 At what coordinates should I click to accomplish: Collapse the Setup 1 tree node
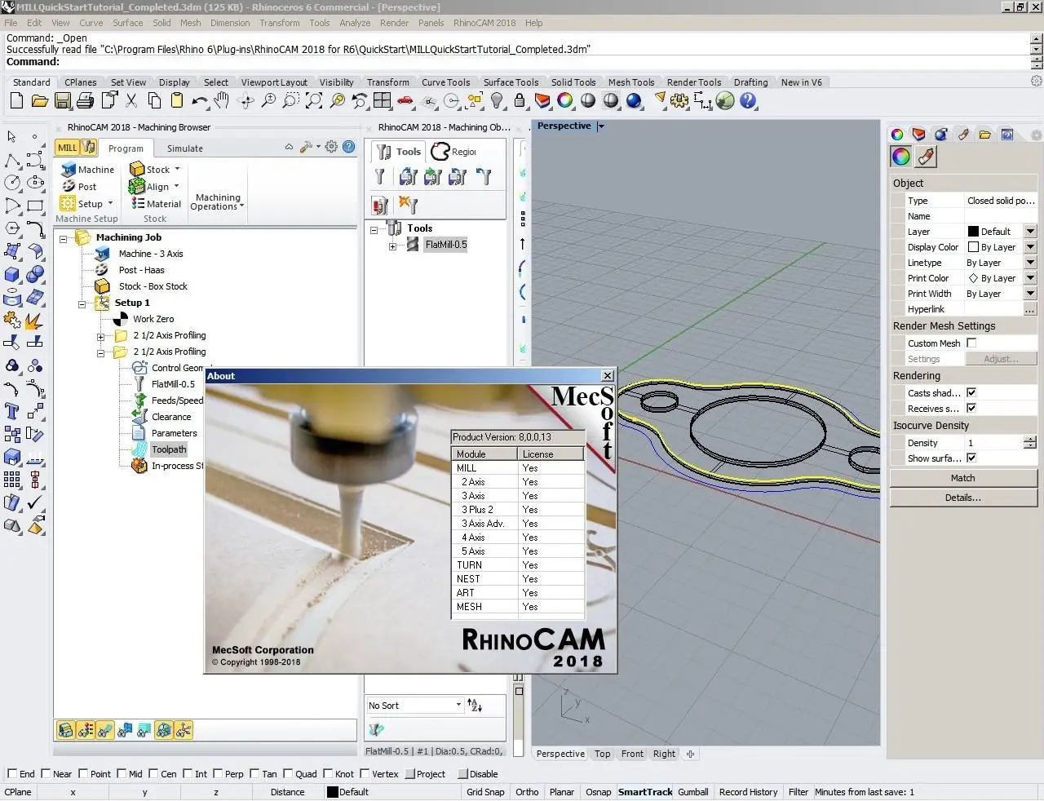82,303
